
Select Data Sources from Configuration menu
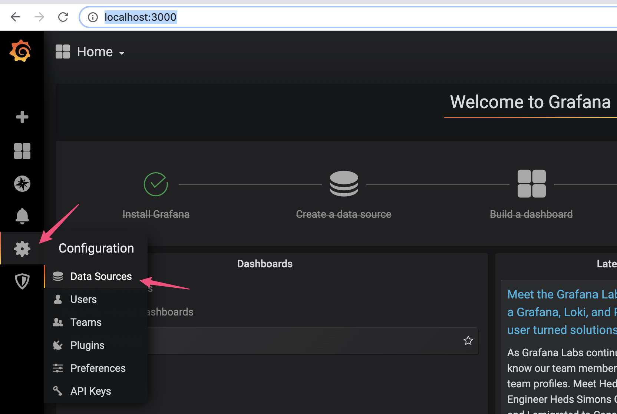point(96,276)
